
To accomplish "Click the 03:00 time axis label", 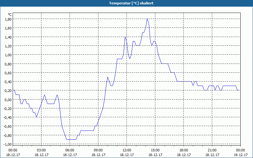I will tap(41, 150).
